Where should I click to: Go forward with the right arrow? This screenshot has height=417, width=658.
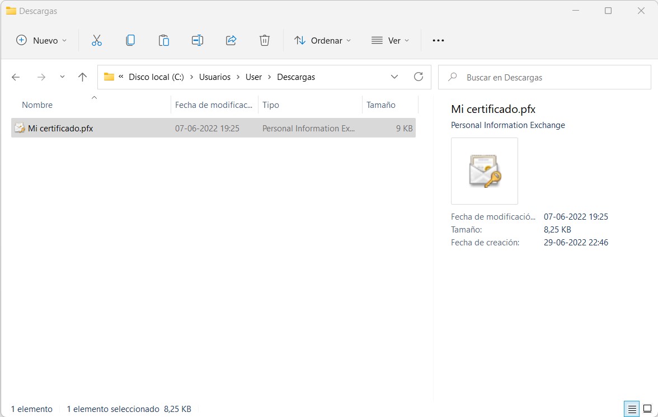pyautogui.click(x=41, y=77)
